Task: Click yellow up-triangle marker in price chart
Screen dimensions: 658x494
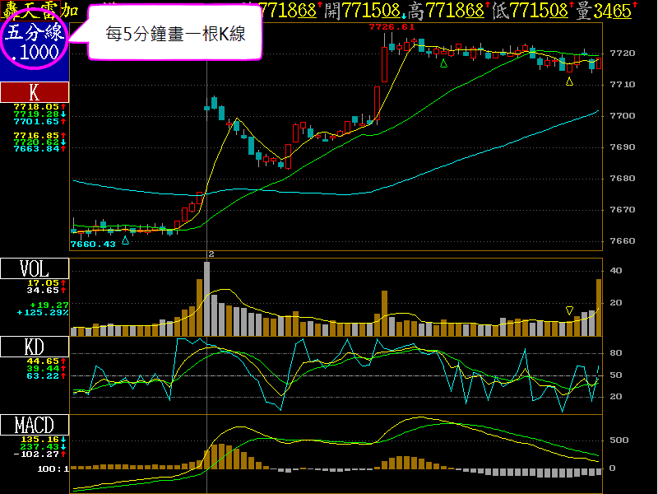Action: point(569,81)
